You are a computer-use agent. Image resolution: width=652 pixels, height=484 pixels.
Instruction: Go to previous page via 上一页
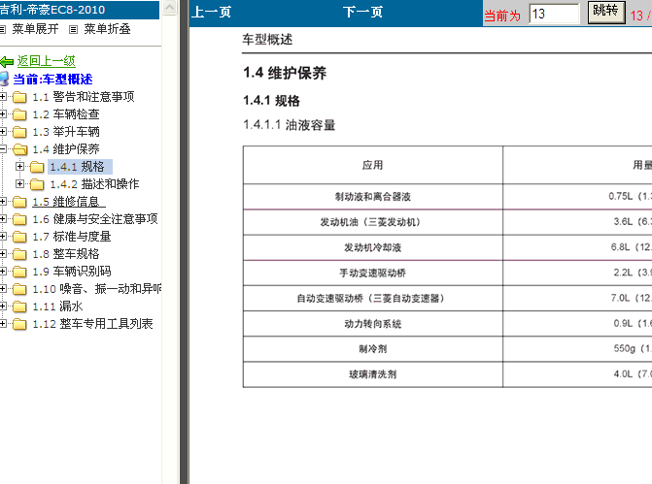coord(211,12)
